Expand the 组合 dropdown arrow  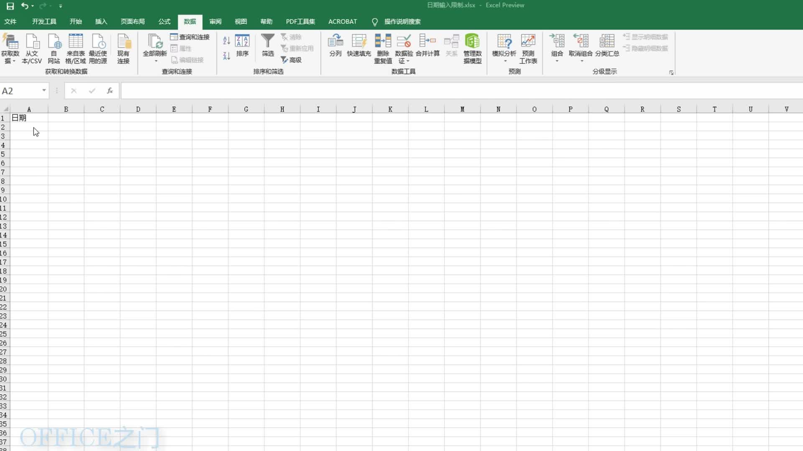[557, 61]
